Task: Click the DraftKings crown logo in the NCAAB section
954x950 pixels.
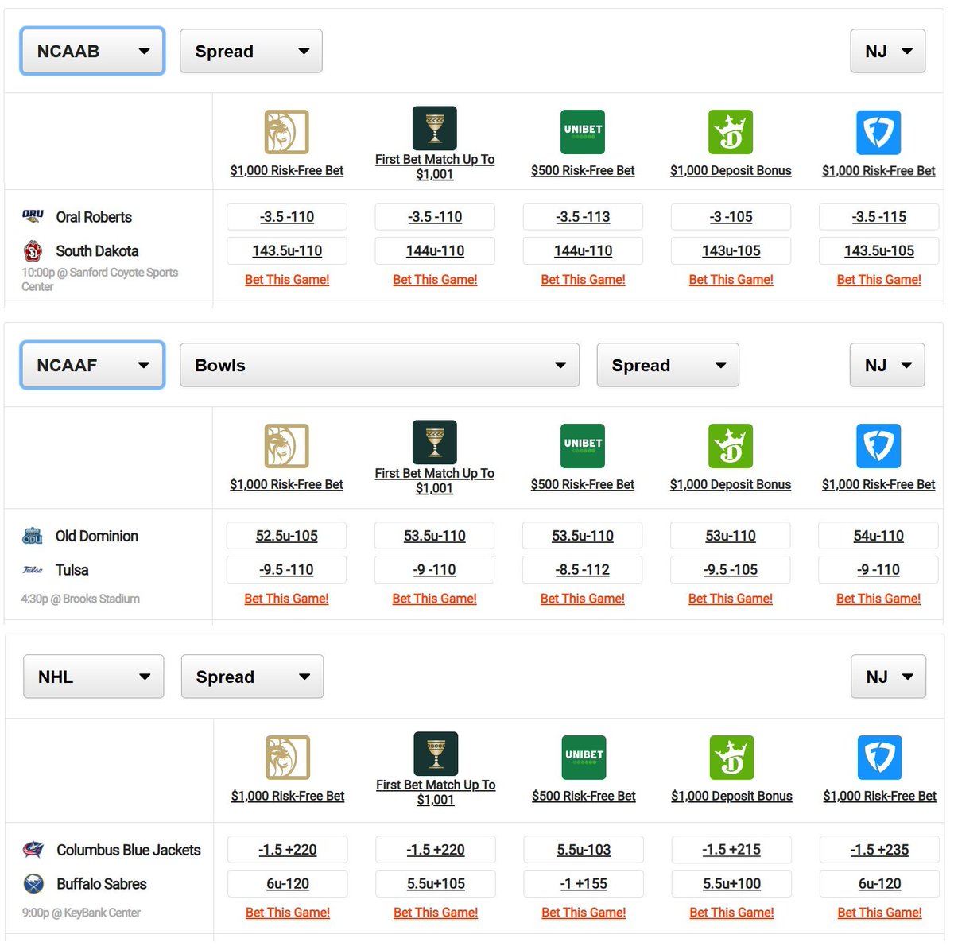Action: point(731,132)
